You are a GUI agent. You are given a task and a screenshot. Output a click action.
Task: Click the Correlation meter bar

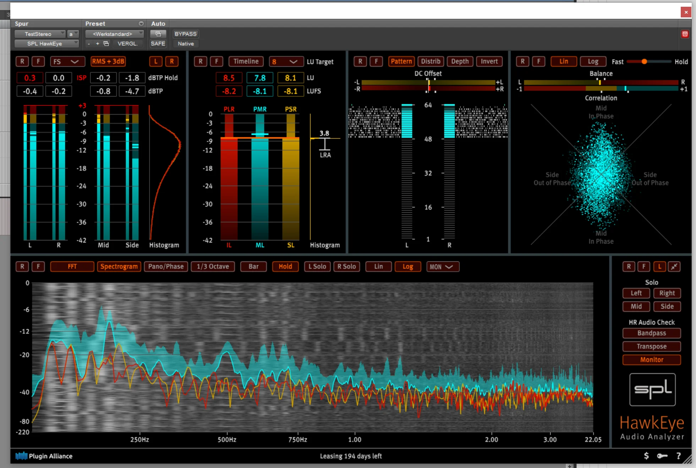click(x=601, y=88)
